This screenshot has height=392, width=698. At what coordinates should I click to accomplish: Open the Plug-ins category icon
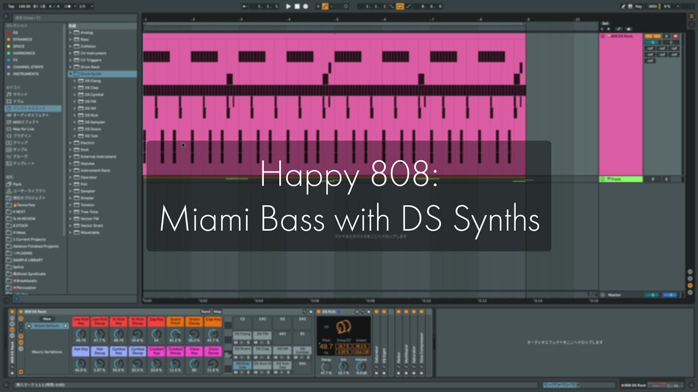tap(9, 136)
